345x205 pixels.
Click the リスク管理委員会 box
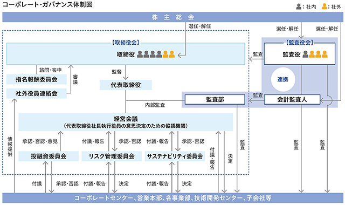[112, 156]
